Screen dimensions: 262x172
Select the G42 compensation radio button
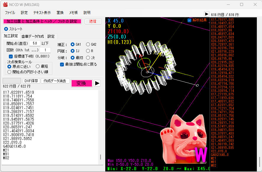coord(88,44)
